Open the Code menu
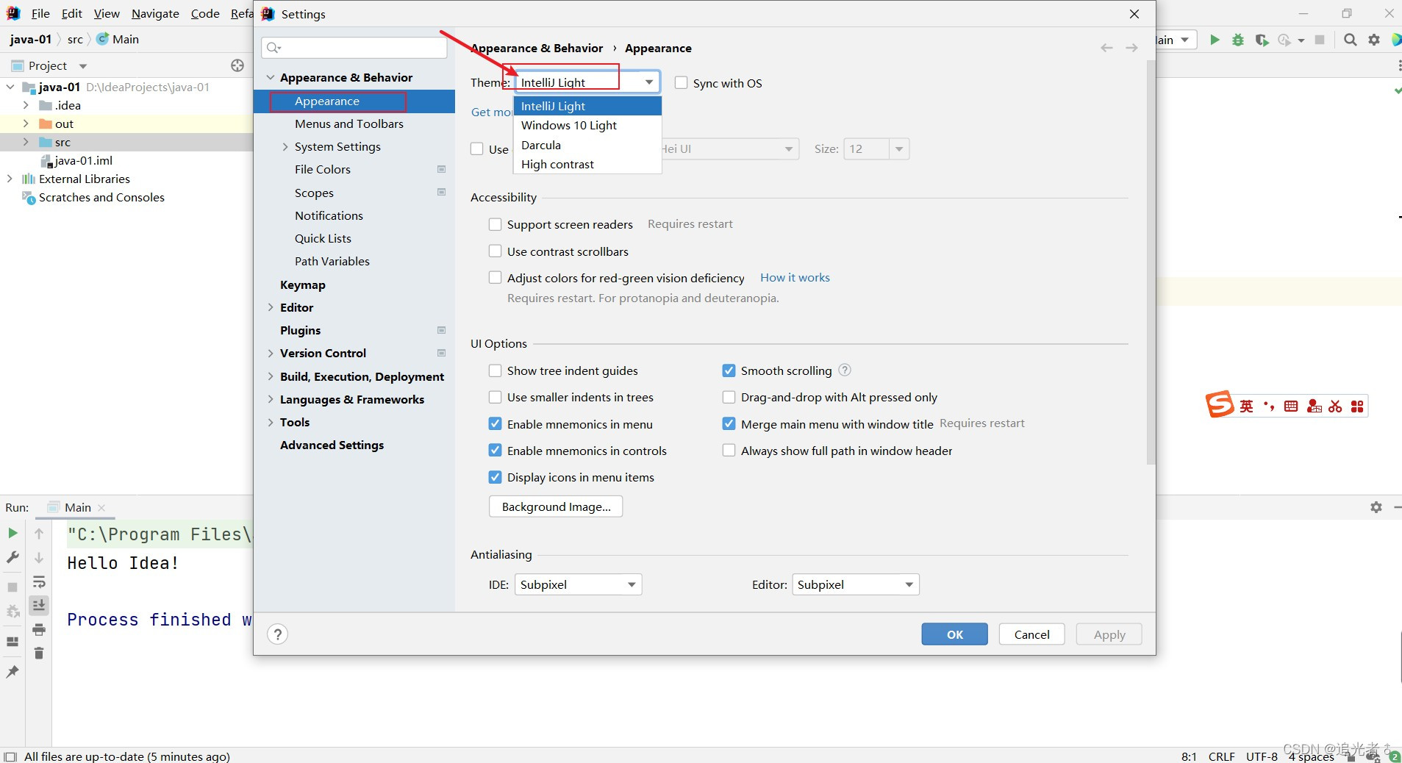 click(205, 13)
